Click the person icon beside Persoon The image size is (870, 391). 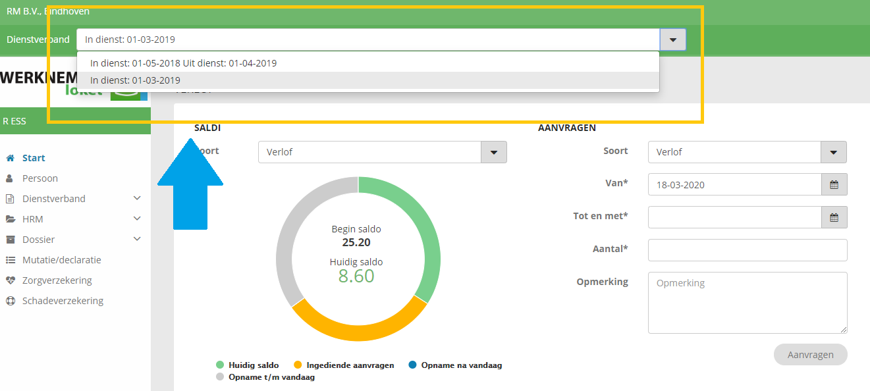click(x=10, y=178)
